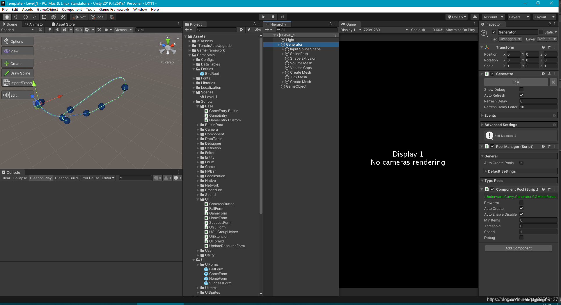The width and height of the screenshot is (561, 305).
Task: Activate Draw Spline tool
Action: click(17, 73)
